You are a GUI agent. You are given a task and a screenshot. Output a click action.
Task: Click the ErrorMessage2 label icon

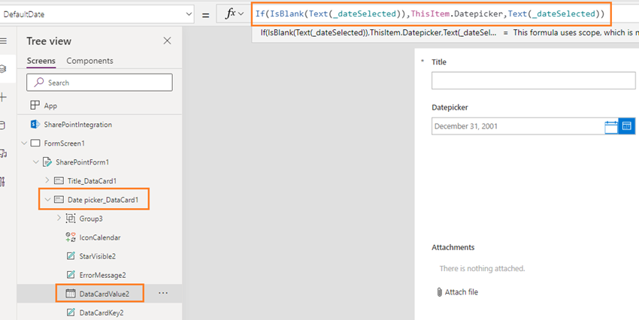pyautogui.click(x=71, y=275)
